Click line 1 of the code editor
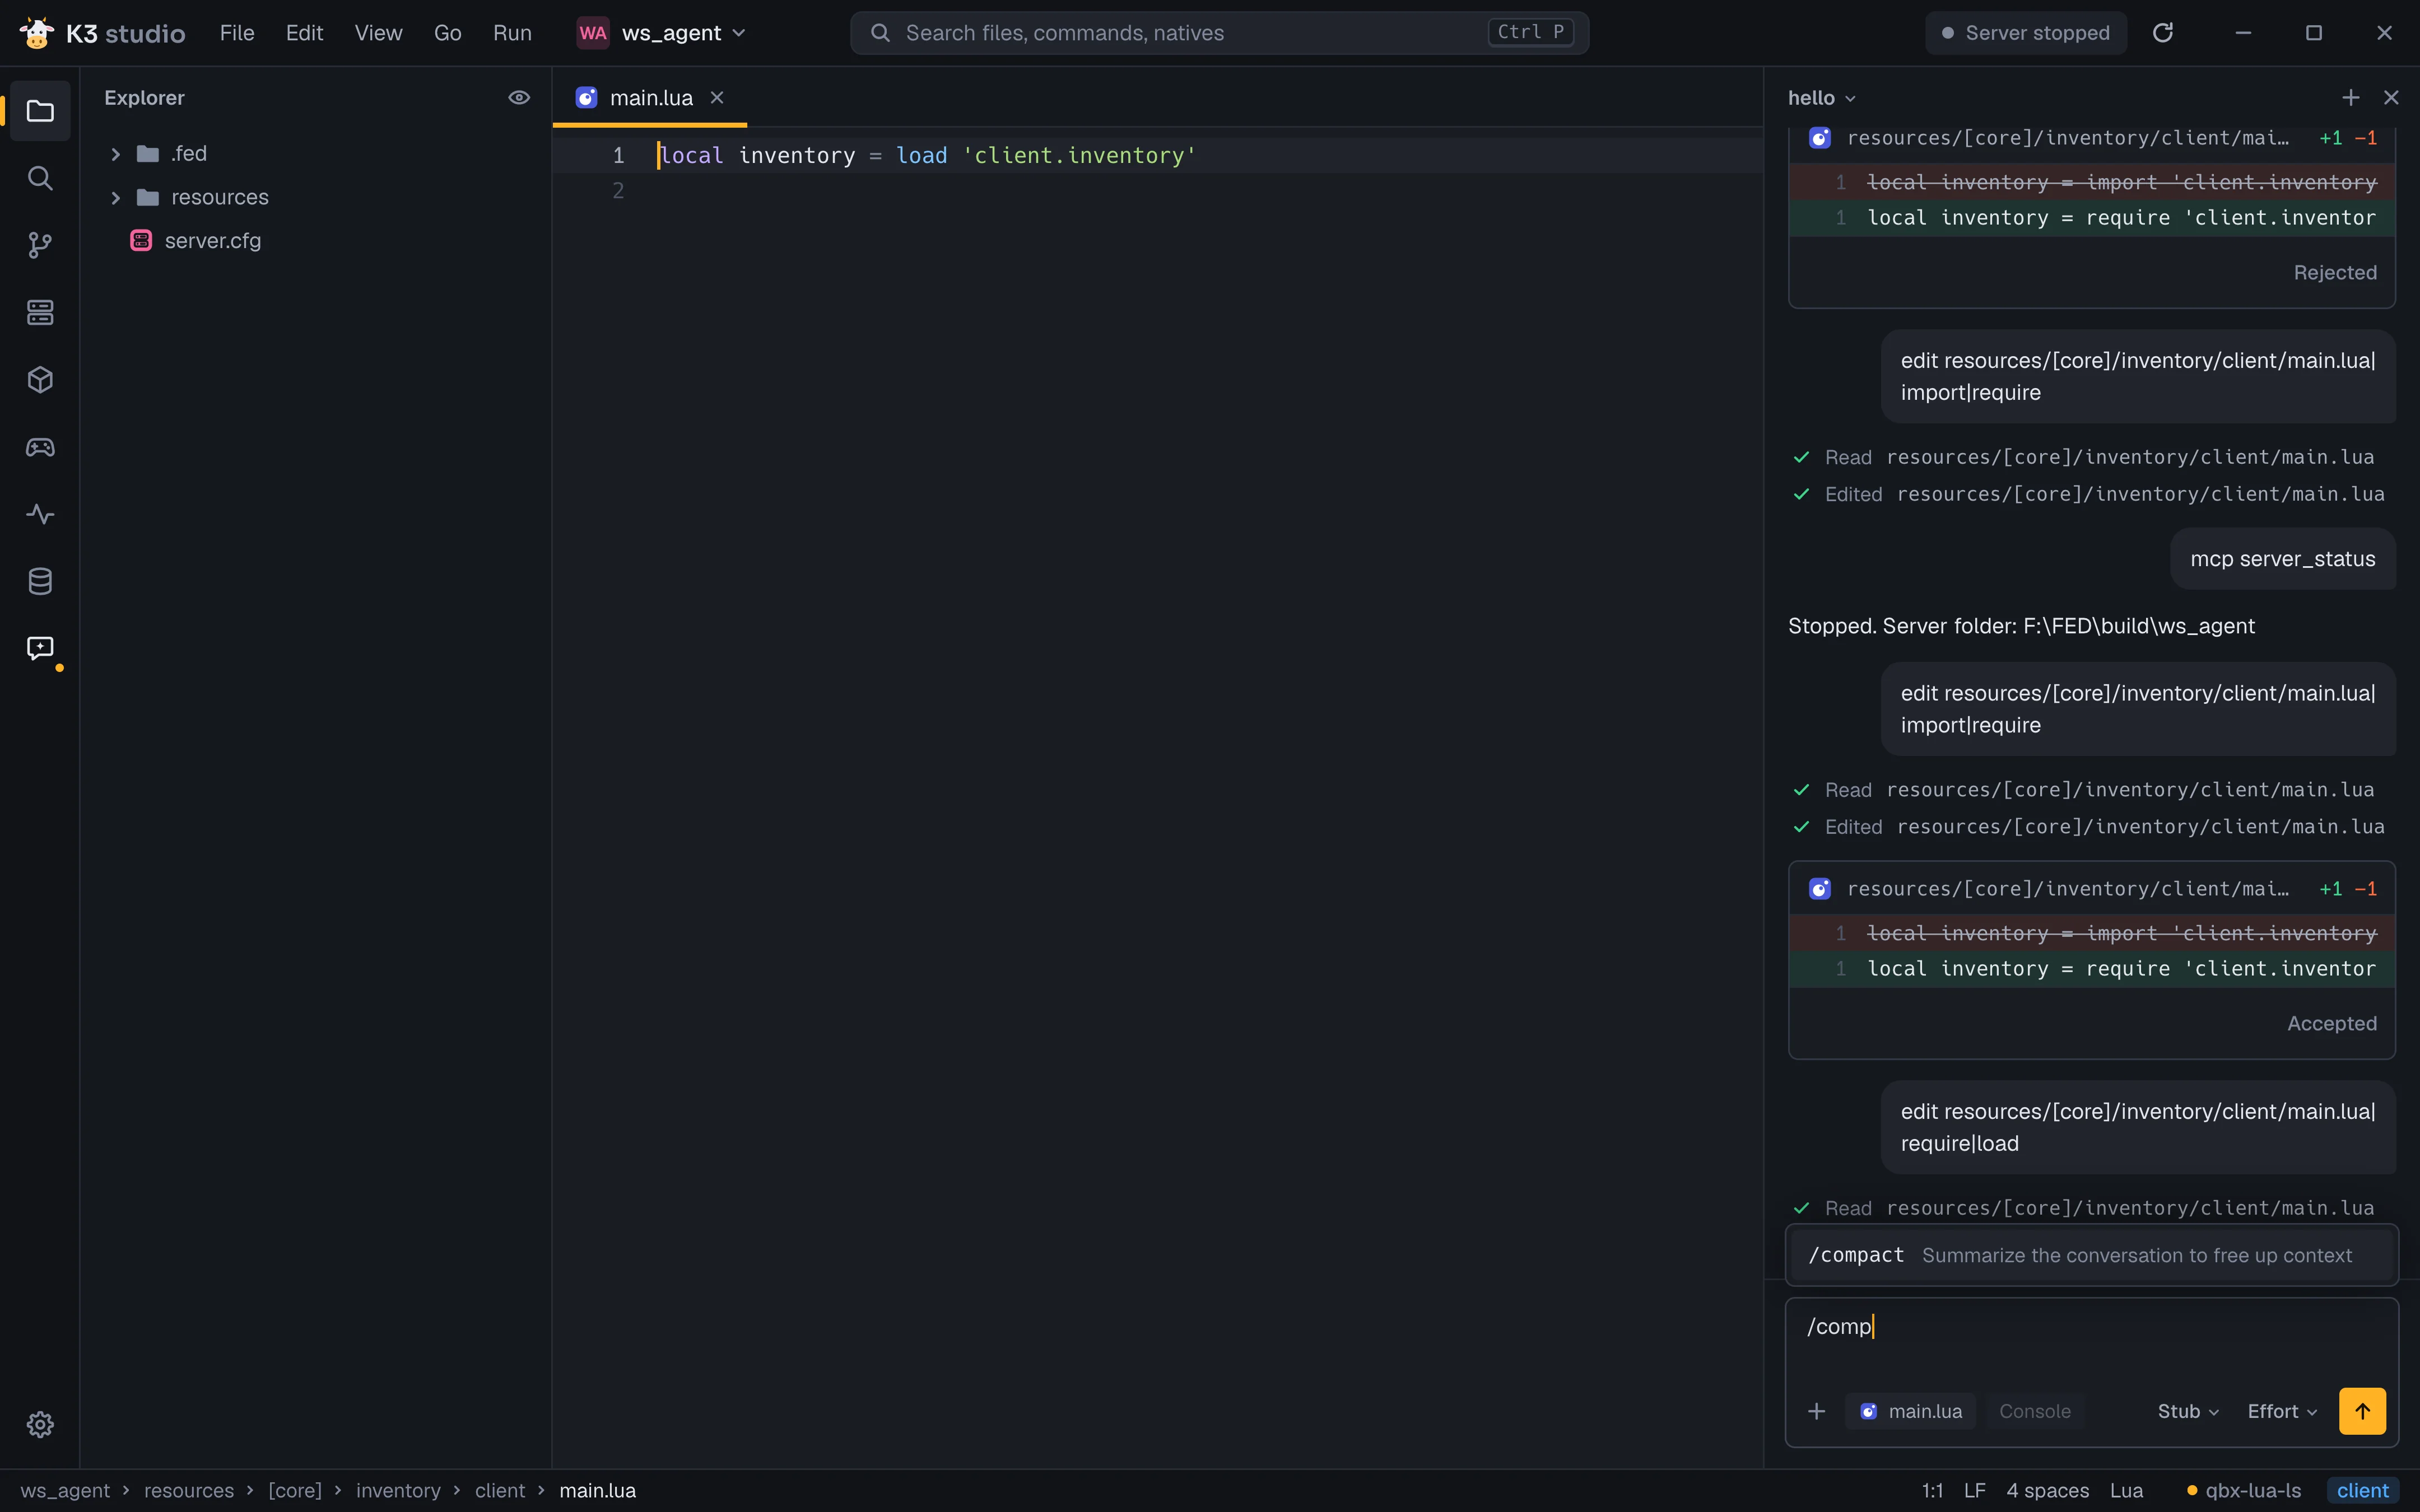Viewport: 2420px width, 1512px height. click(x=1157, y=155)
